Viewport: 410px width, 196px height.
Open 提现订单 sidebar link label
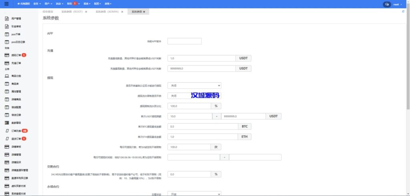[x=16, y=55]
